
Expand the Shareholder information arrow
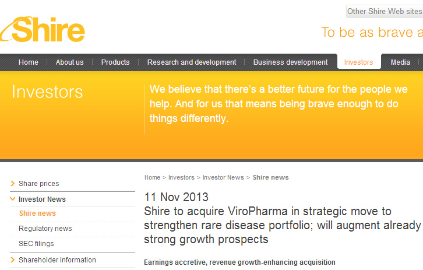pos(13,260)
